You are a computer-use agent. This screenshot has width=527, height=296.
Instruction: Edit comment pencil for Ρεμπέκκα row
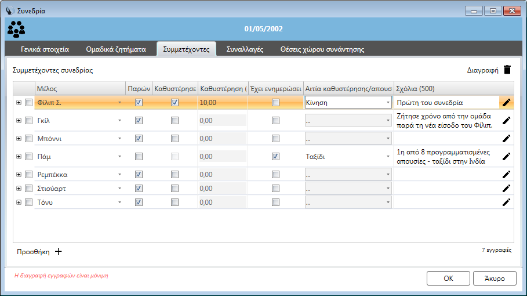(x=507, y=174)
